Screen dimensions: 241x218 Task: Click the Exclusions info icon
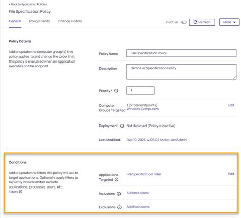119,207
